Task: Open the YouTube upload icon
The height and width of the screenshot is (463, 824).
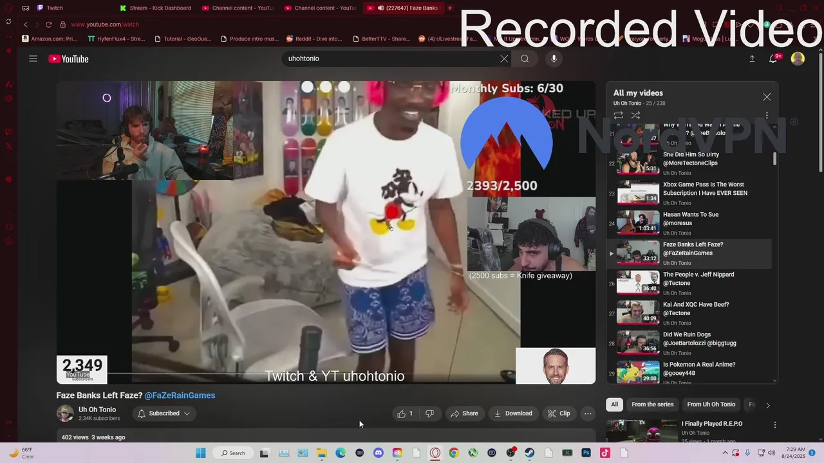Action: coord(752,59)
